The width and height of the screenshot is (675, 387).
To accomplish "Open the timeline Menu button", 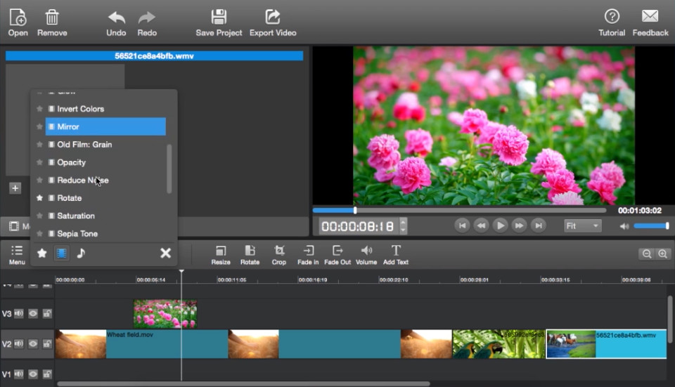I will click(x=17, y=251).
